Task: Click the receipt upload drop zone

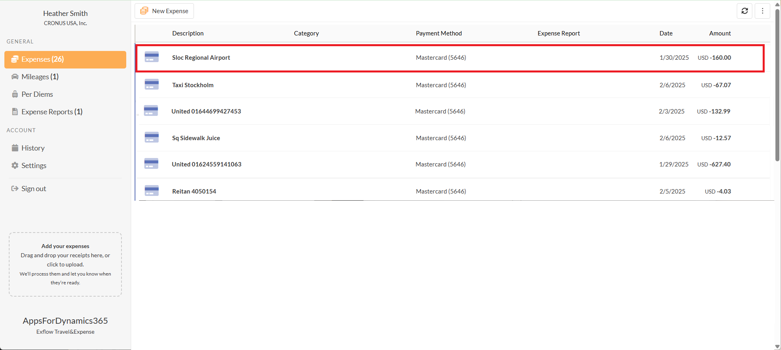Action: 65,264
